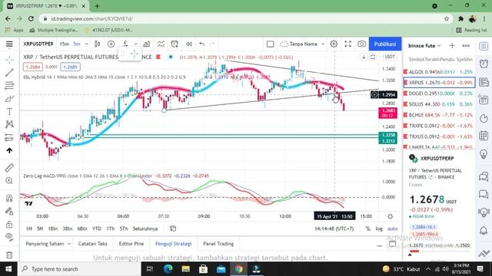Open the forecasting and measurement tools
The height and width of the screenshot is (276, 492).
tap(9, 137)
